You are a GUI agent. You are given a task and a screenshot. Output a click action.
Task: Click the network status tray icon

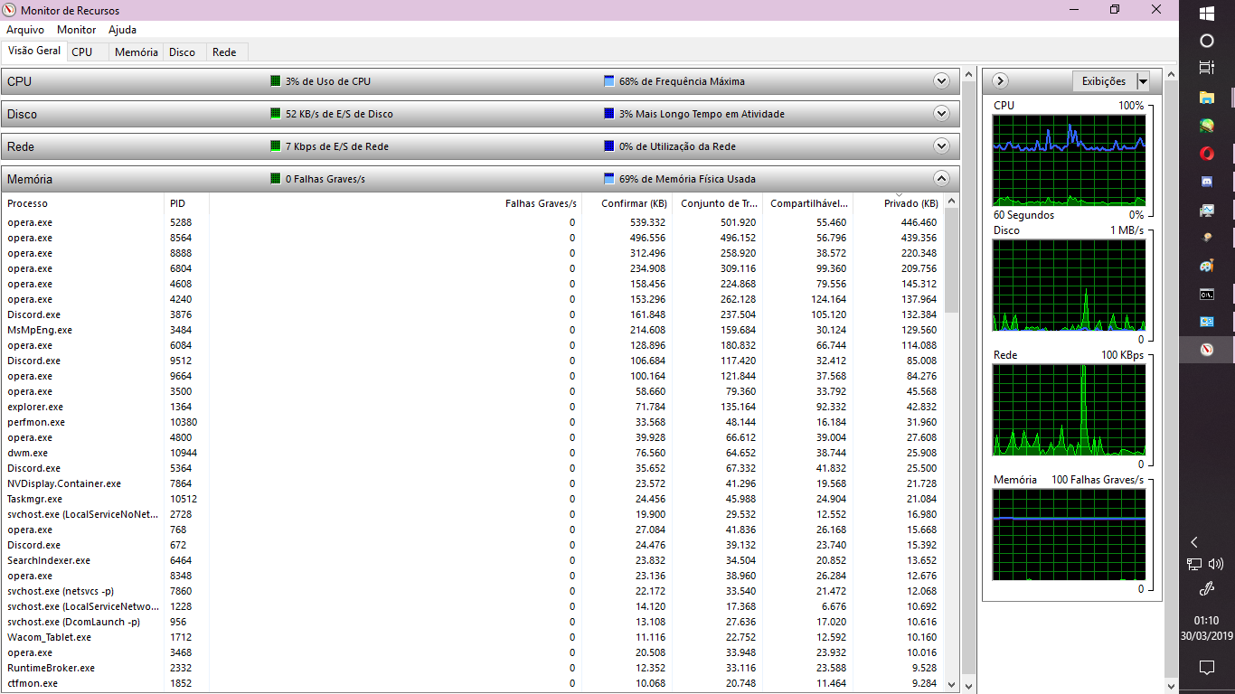1195,564
